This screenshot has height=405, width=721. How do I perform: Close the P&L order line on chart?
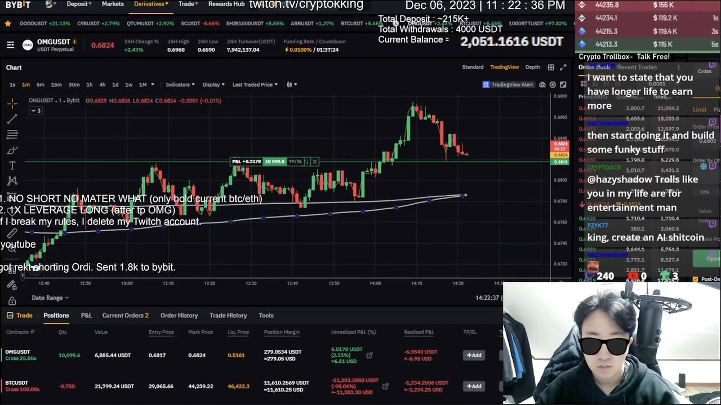tap(314, 161)
